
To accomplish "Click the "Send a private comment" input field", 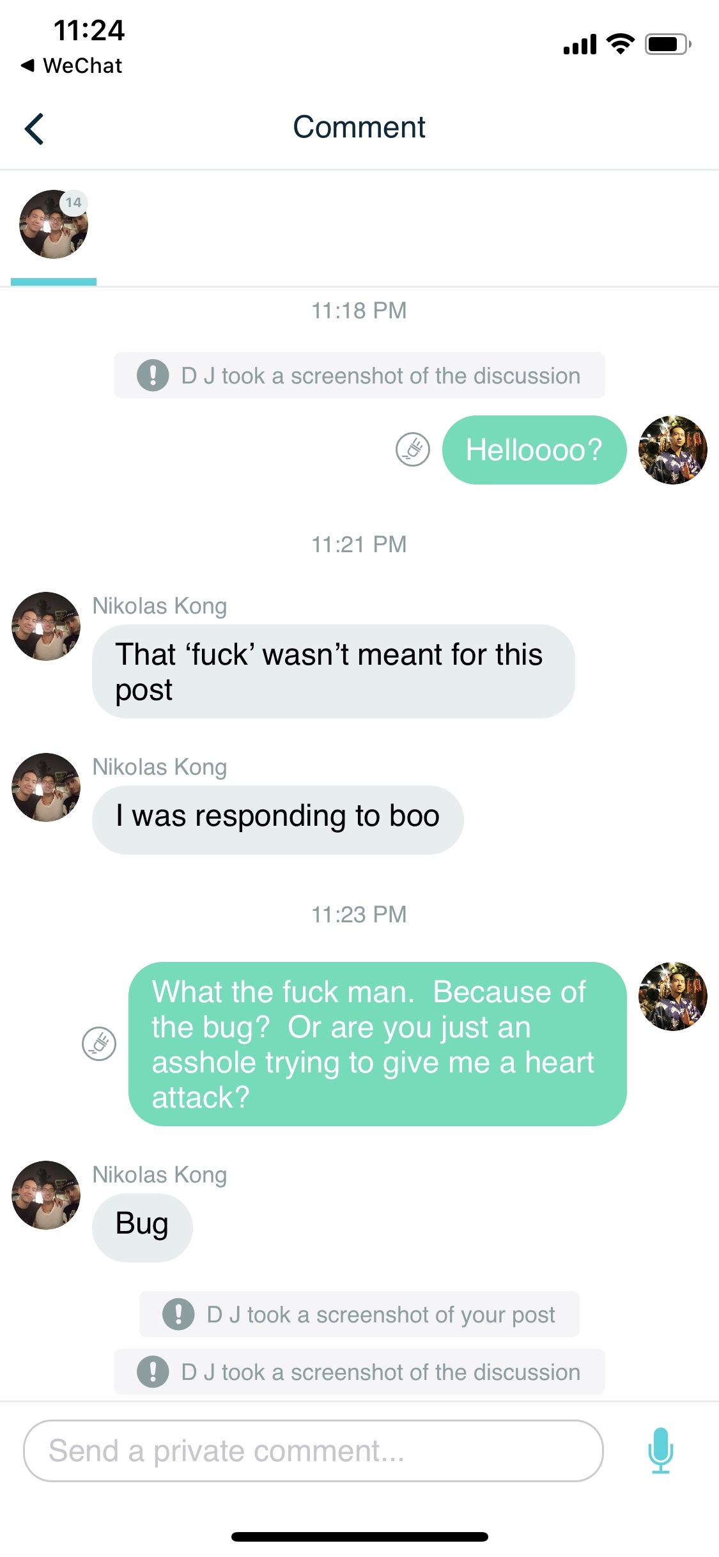I will click(313, 1450).
